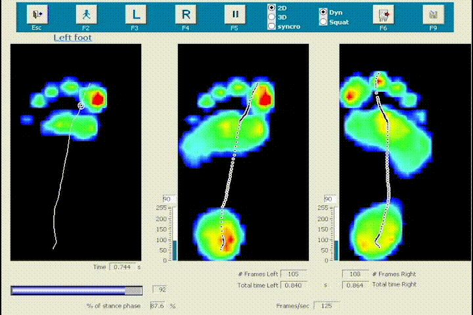Viewport: 473px width, 315px height.
Task: Click the 'Frames/sec' label
Action: click(x=292, y=306)
